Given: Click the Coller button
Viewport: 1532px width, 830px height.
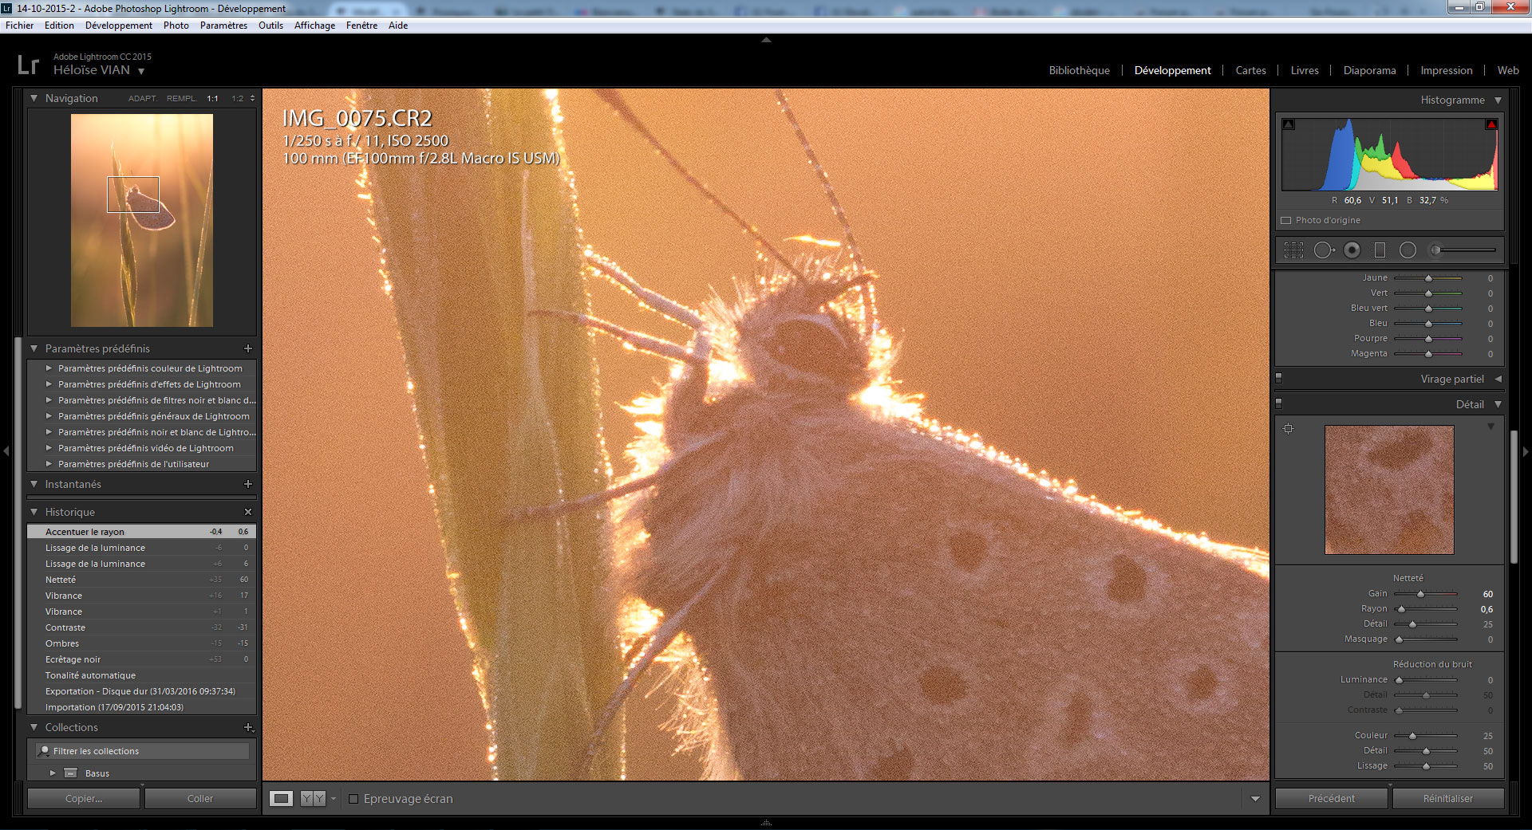Looking at the screenshot, I should (200, 798).
